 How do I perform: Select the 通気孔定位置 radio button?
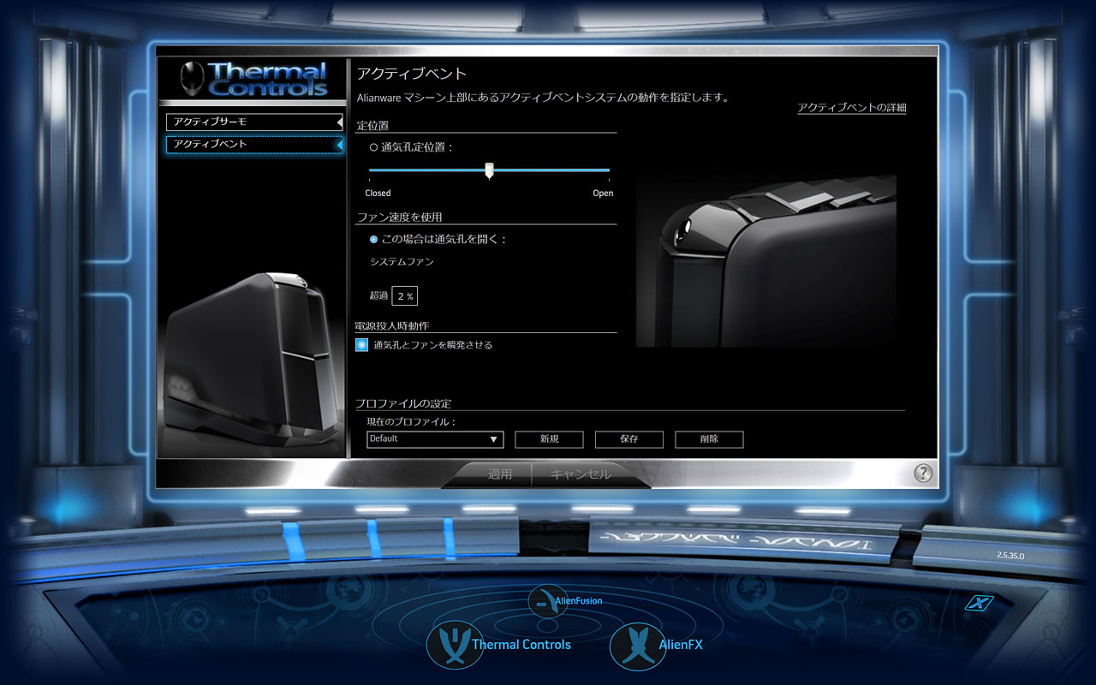tap(373, 147)
